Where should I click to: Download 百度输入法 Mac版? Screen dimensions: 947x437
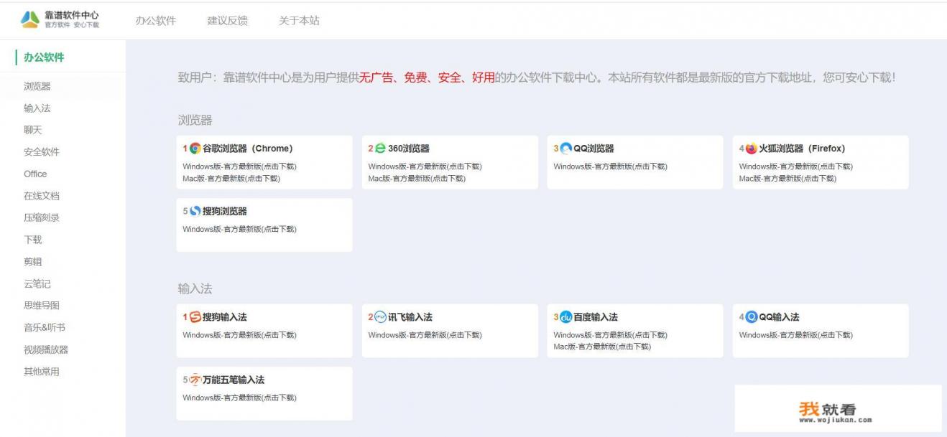coord(603,347)
